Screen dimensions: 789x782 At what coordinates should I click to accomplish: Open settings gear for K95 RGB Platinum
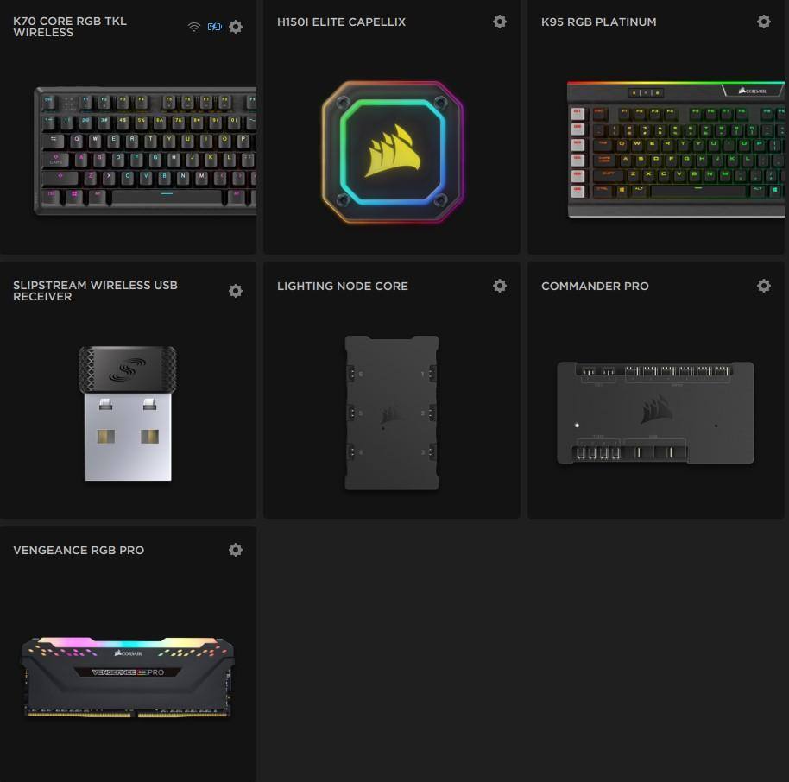[764, 22]
